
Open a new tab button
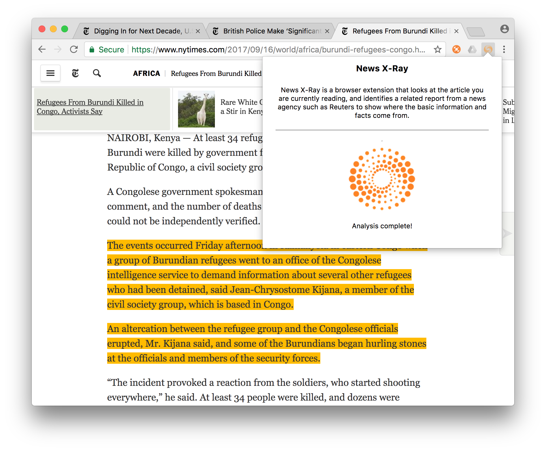[475, 31]
